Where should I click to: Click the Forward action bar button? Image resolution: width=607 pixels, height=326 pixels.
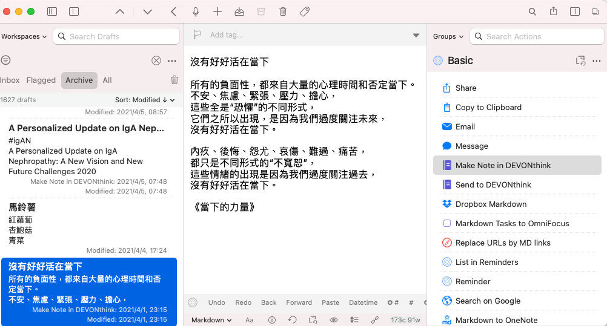pyautogui.click(x=299, y=302)
